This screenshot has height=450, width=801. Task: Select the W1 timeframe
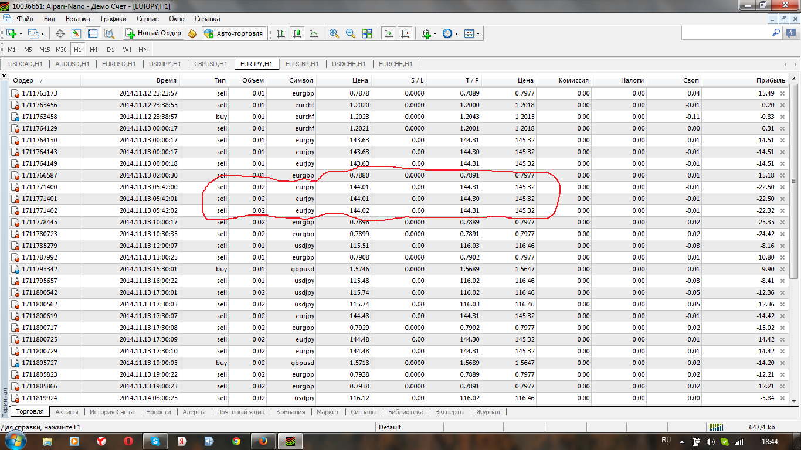[x=127, y=50]
